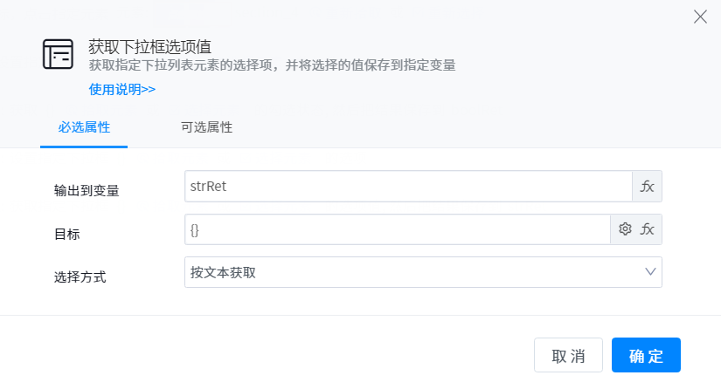This screenshot has width=721, height=389.
Task: Click the selected 按文本获取 value text
Action: (x=224, y=272)
